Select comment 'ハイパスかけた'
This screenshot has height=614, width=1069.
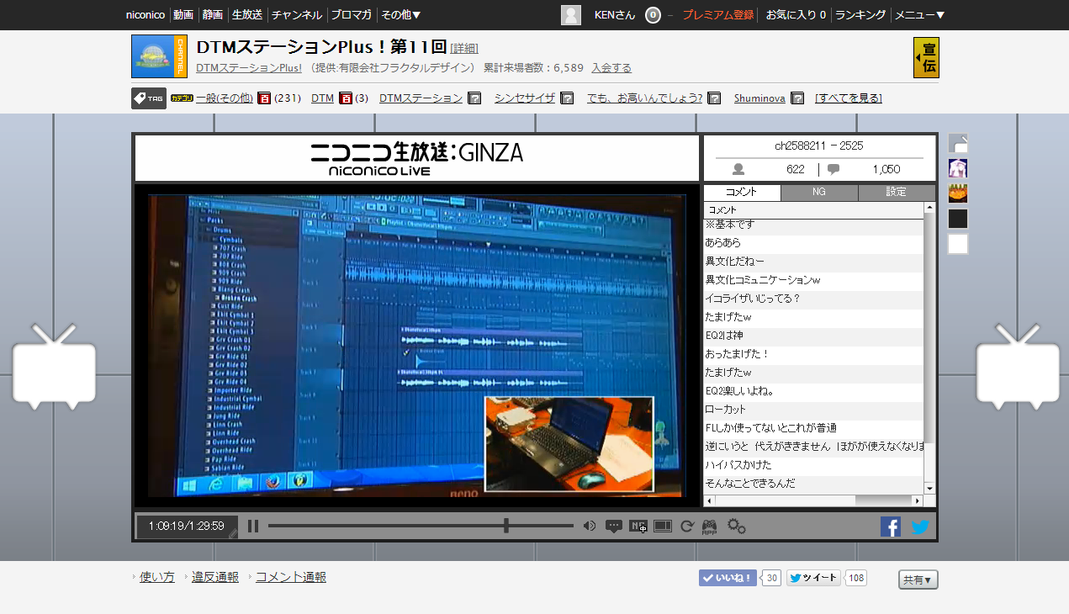[813, 465]
